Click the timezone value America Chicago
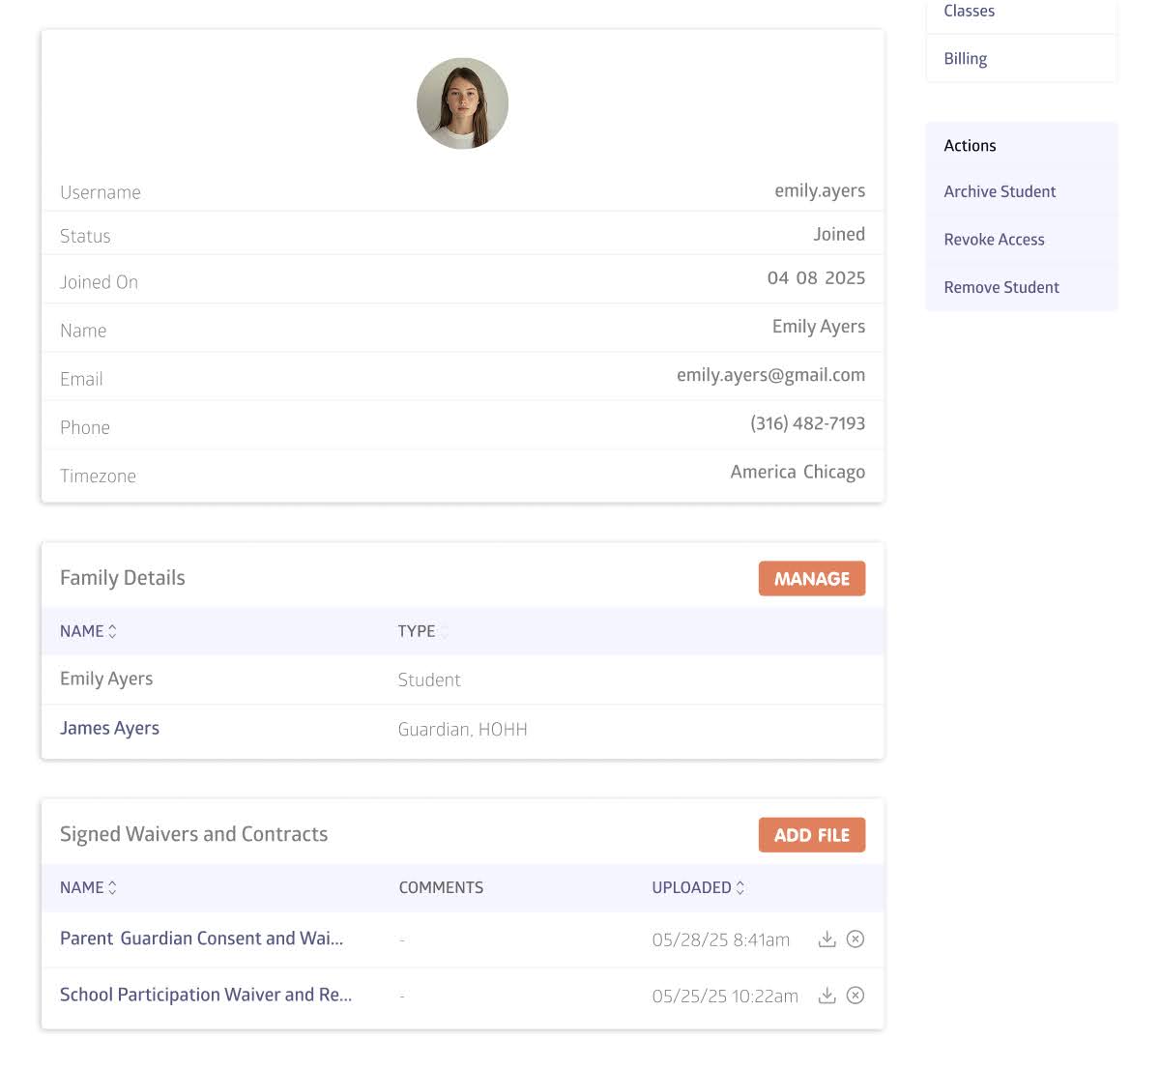This screenshot has height=1069, width=1160. pyautogui.click(x=797, y=473)
